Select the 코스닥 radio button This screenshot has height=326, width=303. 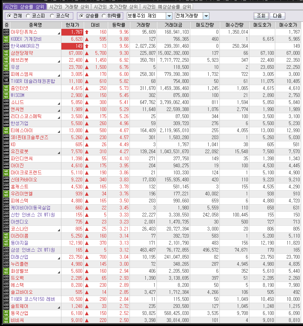coord(52,16)
